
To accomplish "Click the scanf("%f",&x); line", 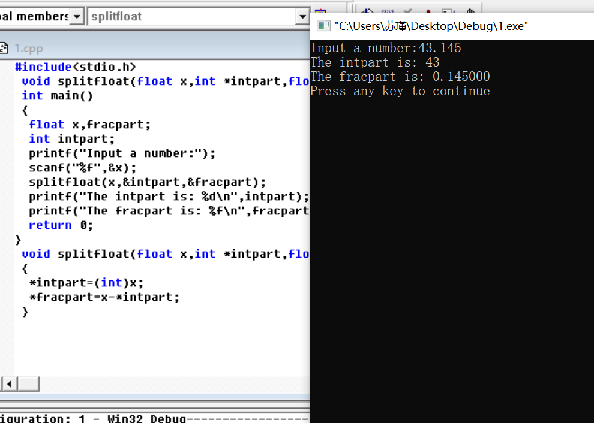I will pos(83,168).
